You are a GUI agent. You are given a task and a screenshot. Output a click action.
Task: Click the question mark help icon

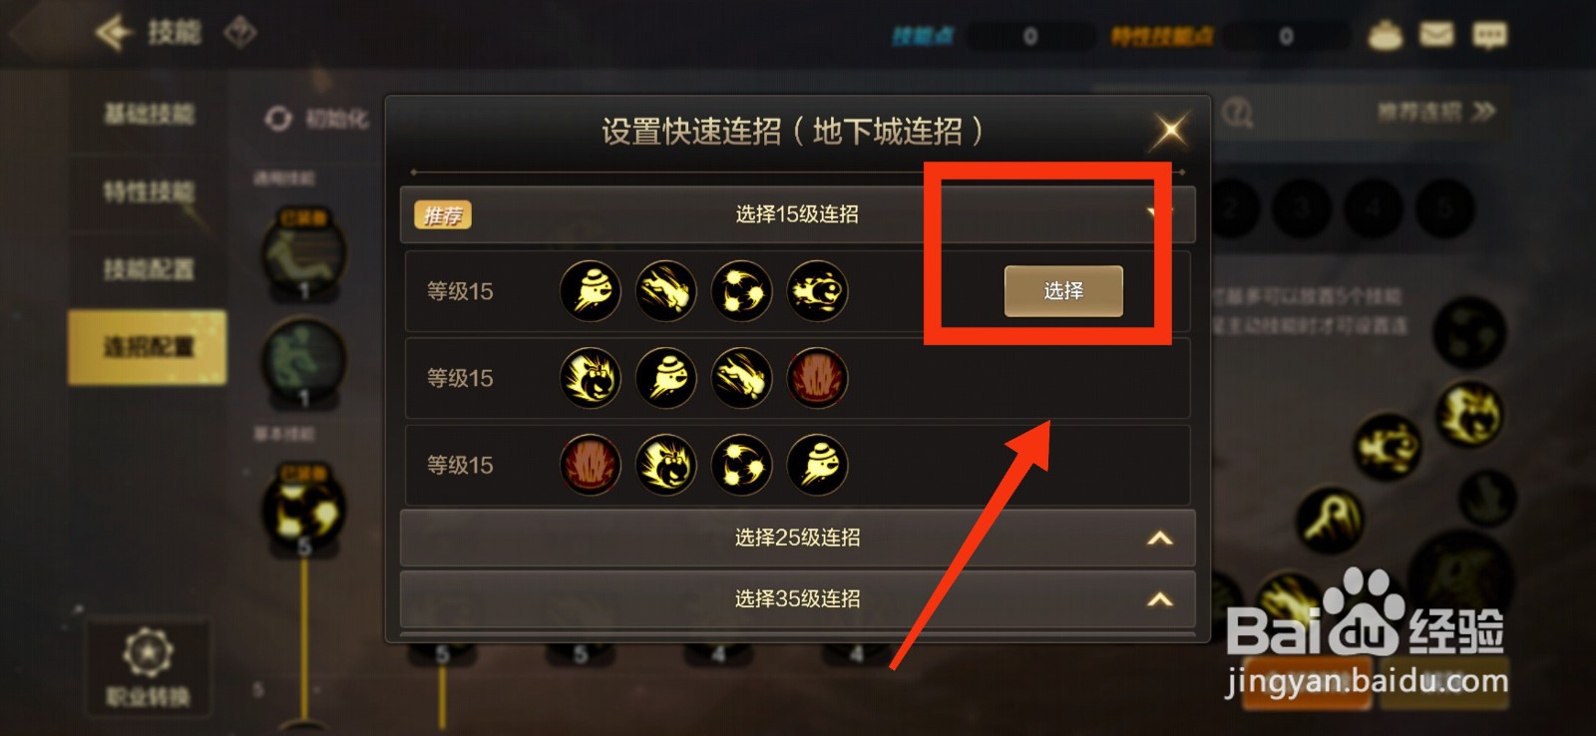coord(1238,112)
